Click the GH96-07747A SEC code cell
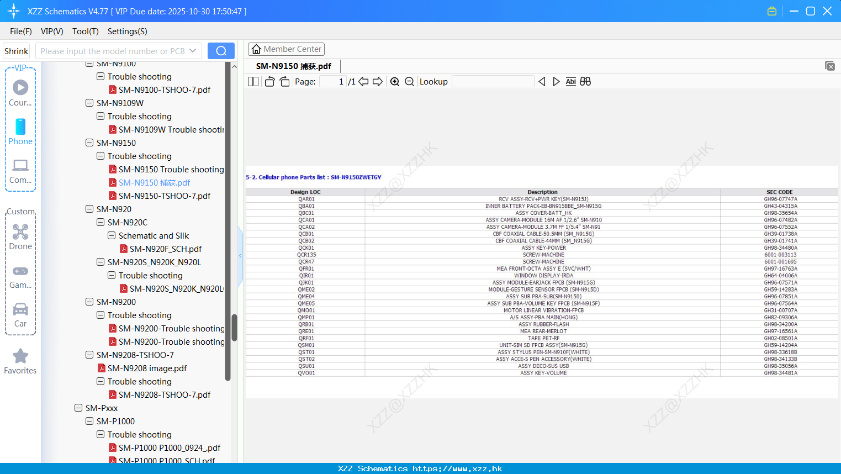This screenshot has width=841, height=474. pyautogui.click(x=780, y=199)
